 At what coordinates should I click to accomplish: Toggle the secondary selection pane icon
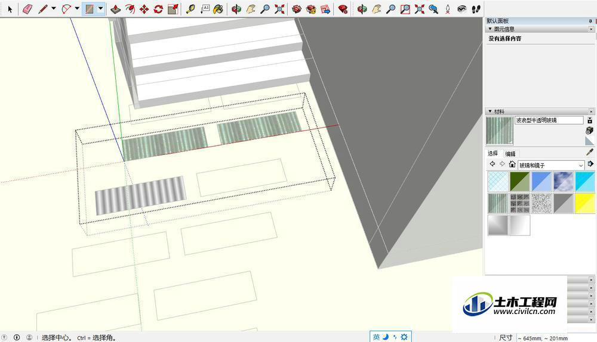[589, 120]
